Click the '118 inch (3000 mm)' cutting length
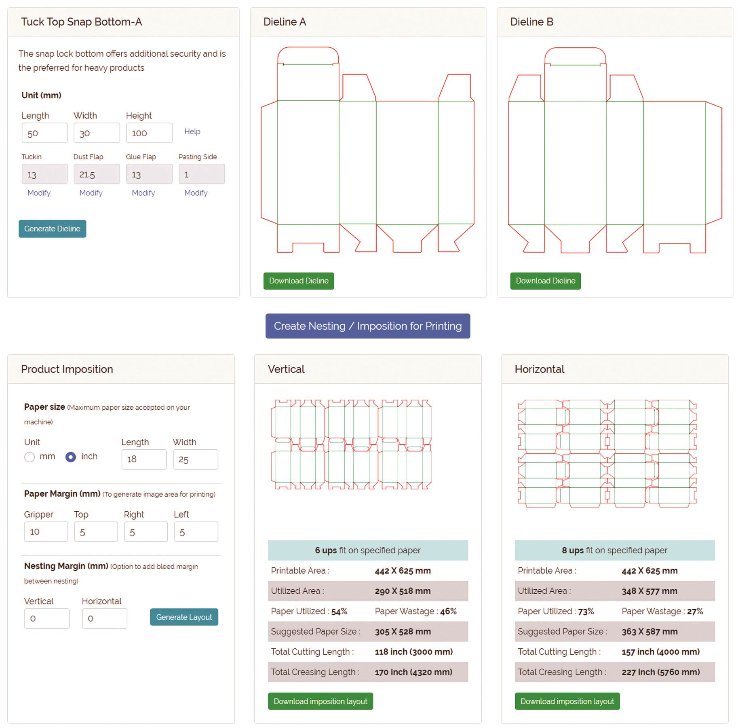 click(x=414, y=652)
